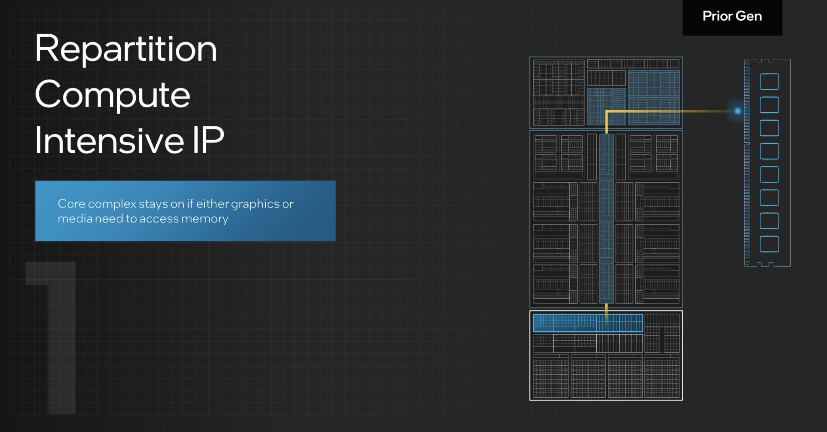Viewport: 827px width, 432px height.
Task: Click the core complex memory access callout text
Action: click(176, 211)
